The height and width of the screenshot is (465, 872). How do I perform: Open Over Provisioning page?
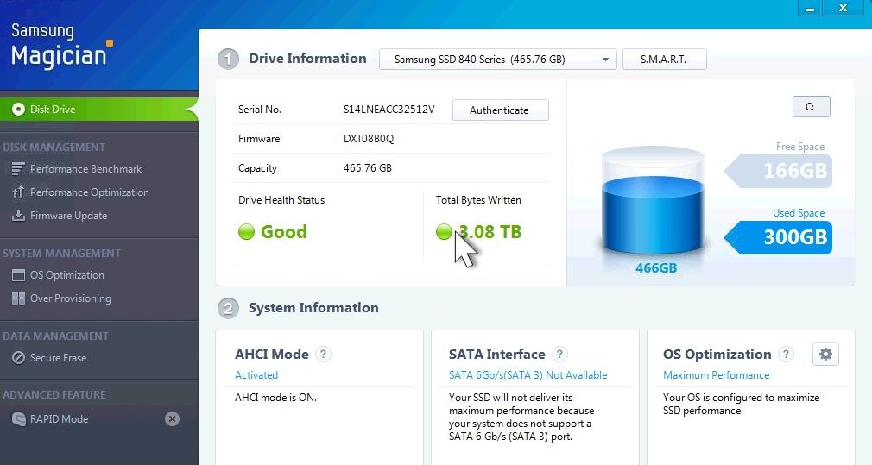[x=71, y=298]
